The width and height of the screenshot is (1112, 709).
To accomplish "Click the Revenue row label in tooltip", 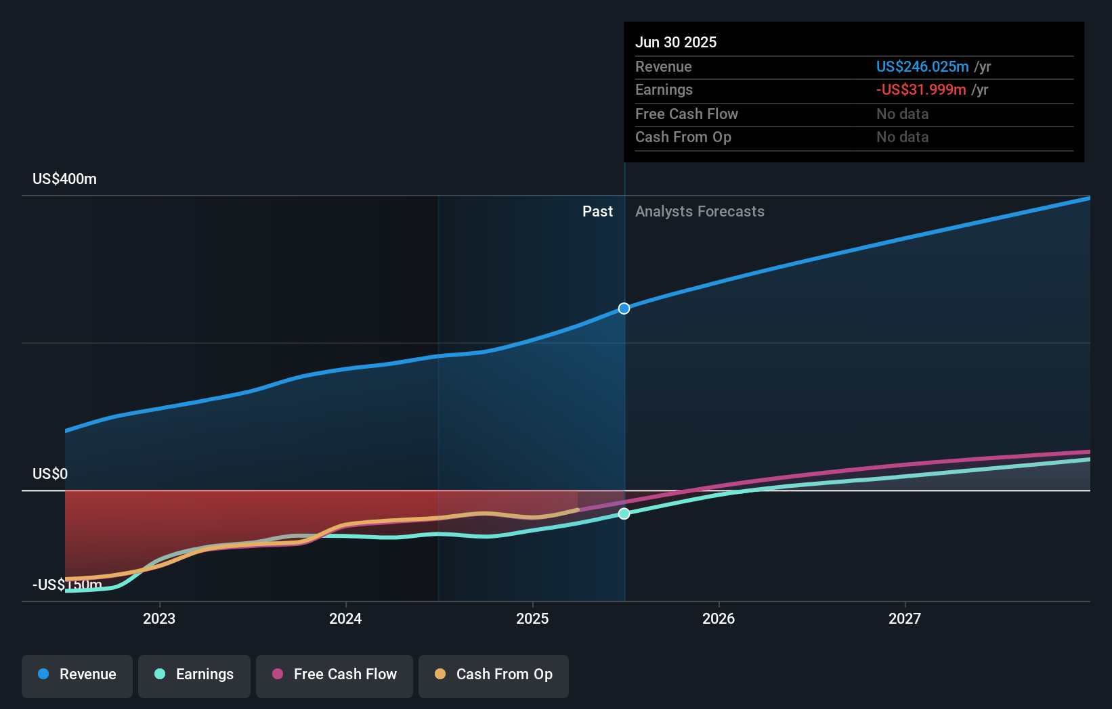I will point(664,66).
